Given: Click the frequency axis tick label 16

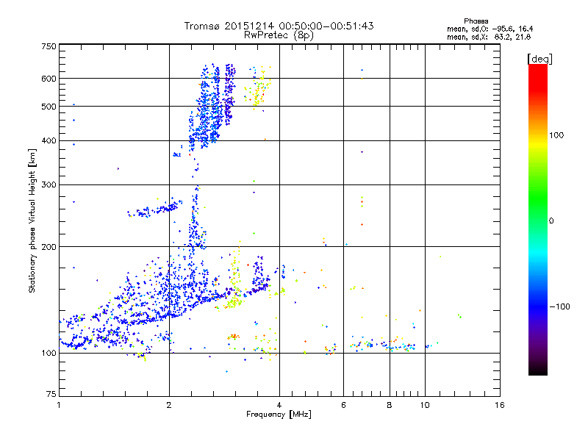Looking at the screenshot, I should coord(500,405).
